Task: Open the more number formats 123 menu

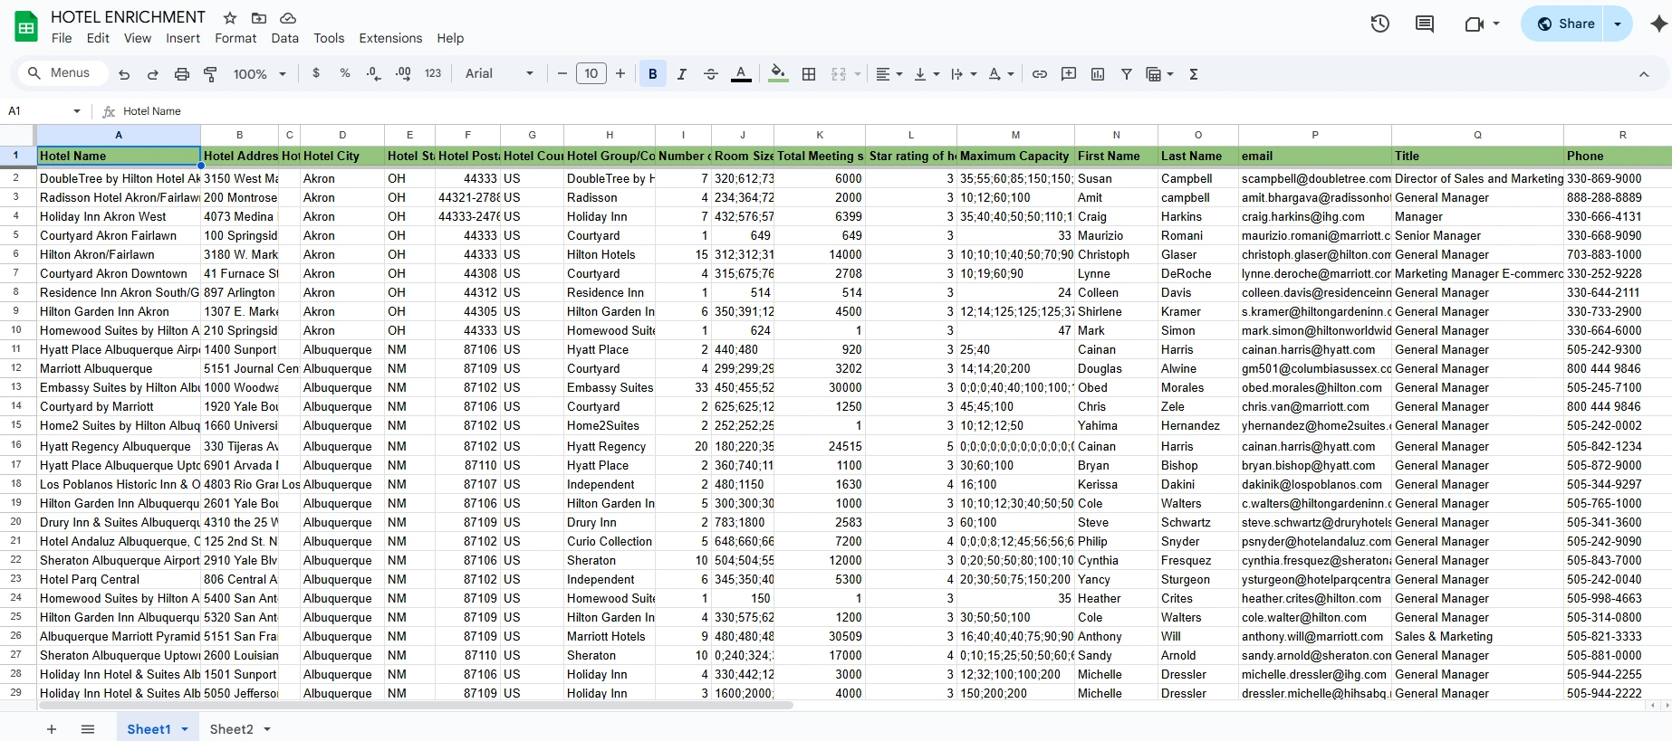Action: tap(433, 73)
